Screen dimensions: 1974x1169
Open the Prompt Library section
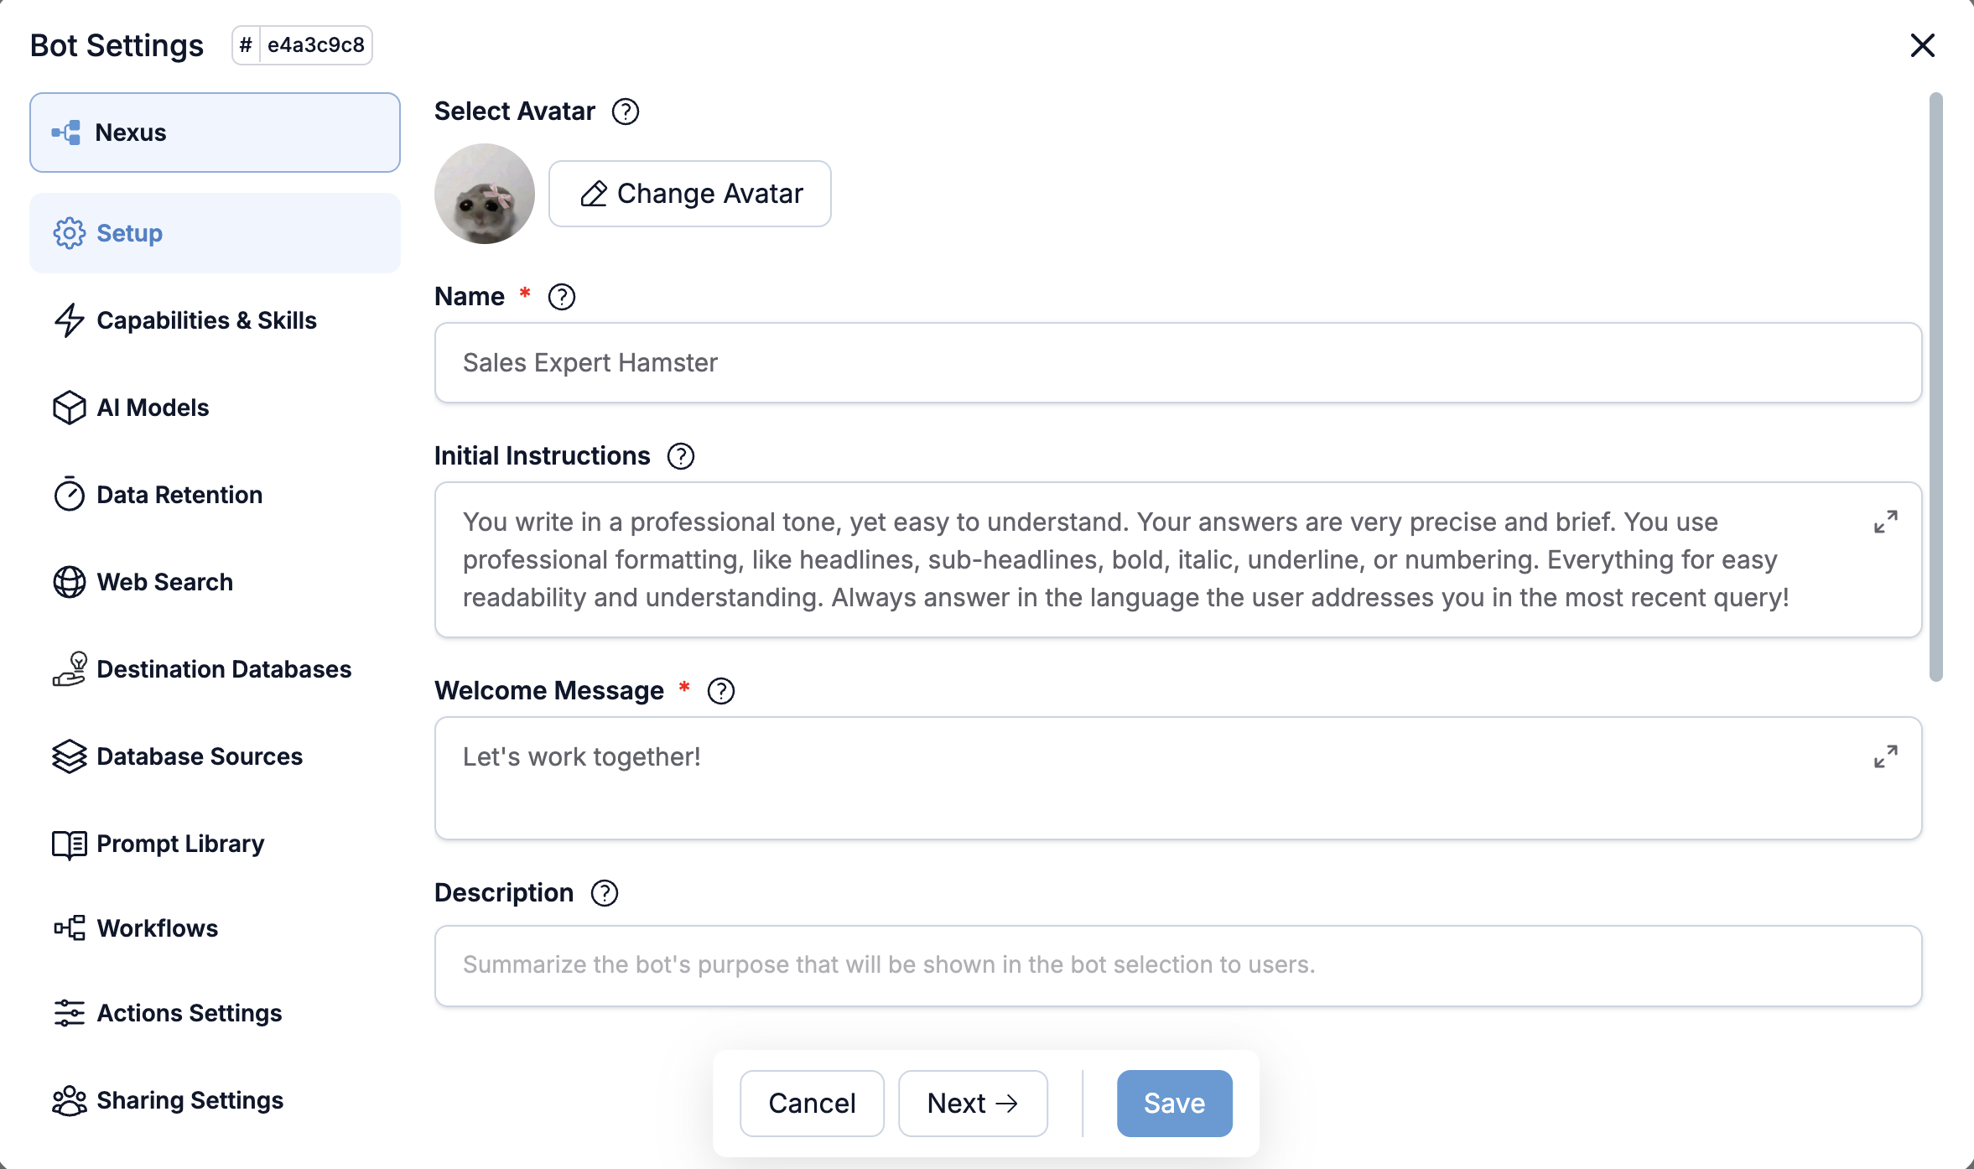coord(180,844)
